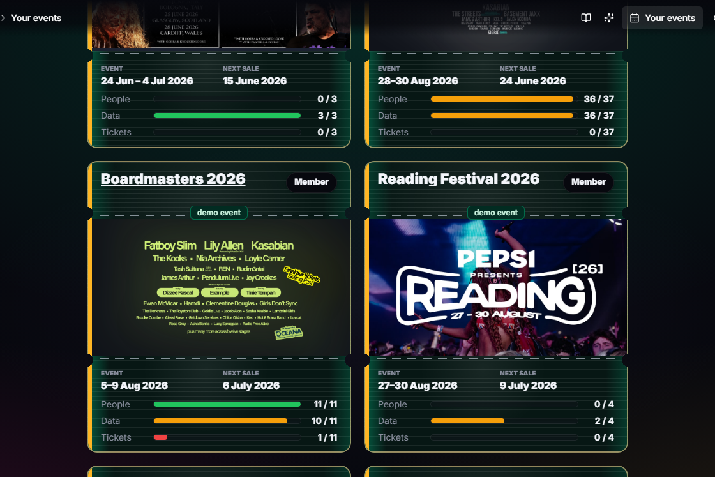Click the '10 / 11' Data count
This screenshot has height=477, width=715.
(x=325, y=421)
